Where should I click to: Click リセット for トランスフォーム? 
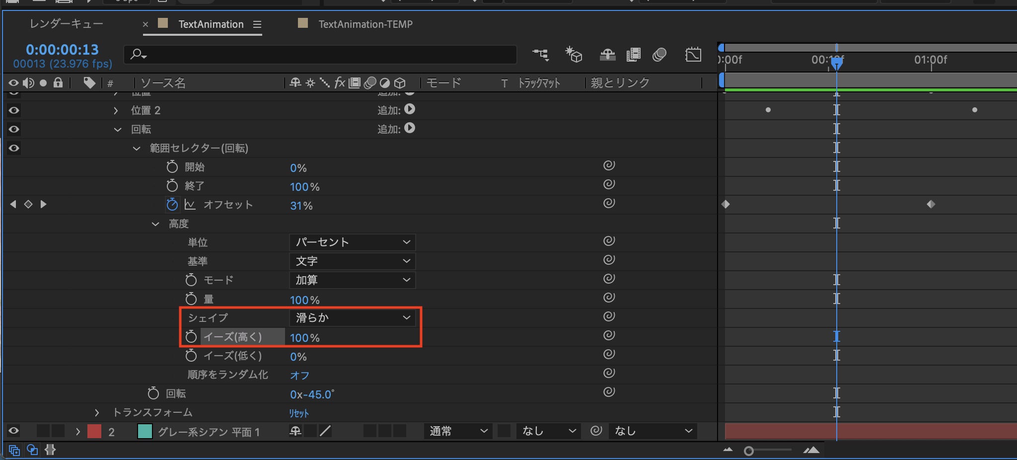coord(299,413)
